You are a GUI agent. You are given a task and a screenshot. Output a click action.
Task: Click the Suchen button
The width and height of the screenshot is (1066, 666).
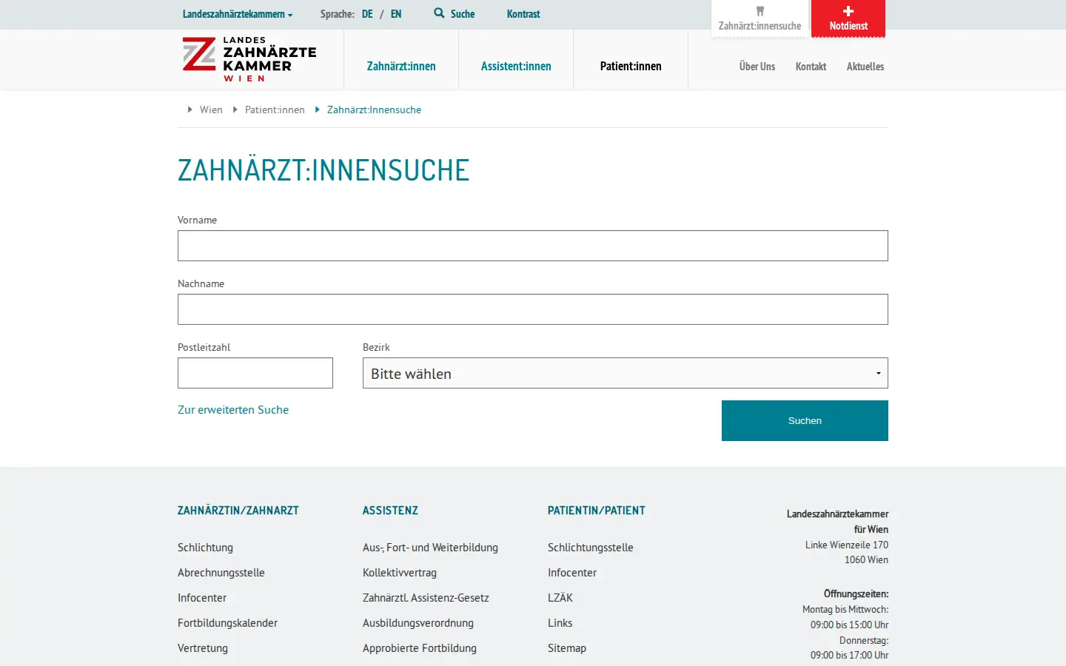click(805, 420)
